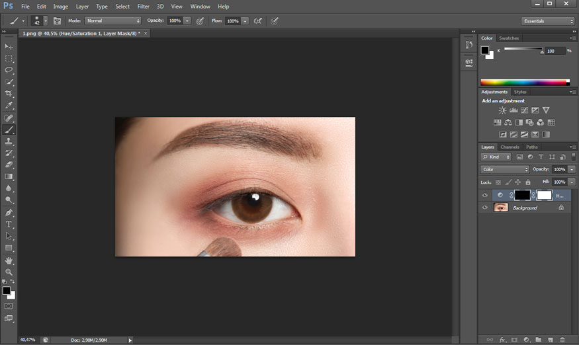
Task: Select the Rectangular Marquee tool
Action: (x=9, y=58)
